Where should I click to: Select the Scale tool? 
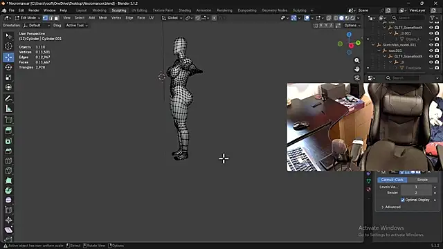click(8, 77)
